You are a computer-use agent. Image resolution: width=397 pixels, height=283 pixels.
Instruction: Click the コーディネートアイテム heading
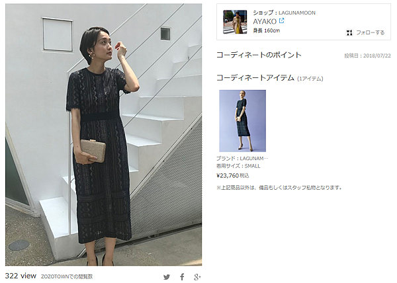point(255,77)
